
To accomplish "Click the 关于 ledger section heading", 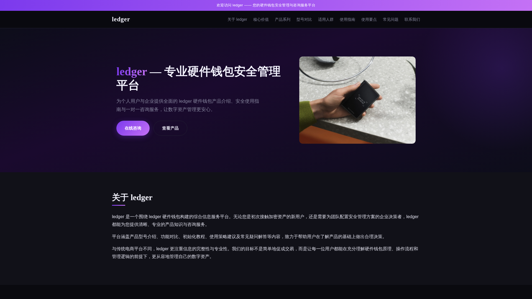I will tap(132, 197).
